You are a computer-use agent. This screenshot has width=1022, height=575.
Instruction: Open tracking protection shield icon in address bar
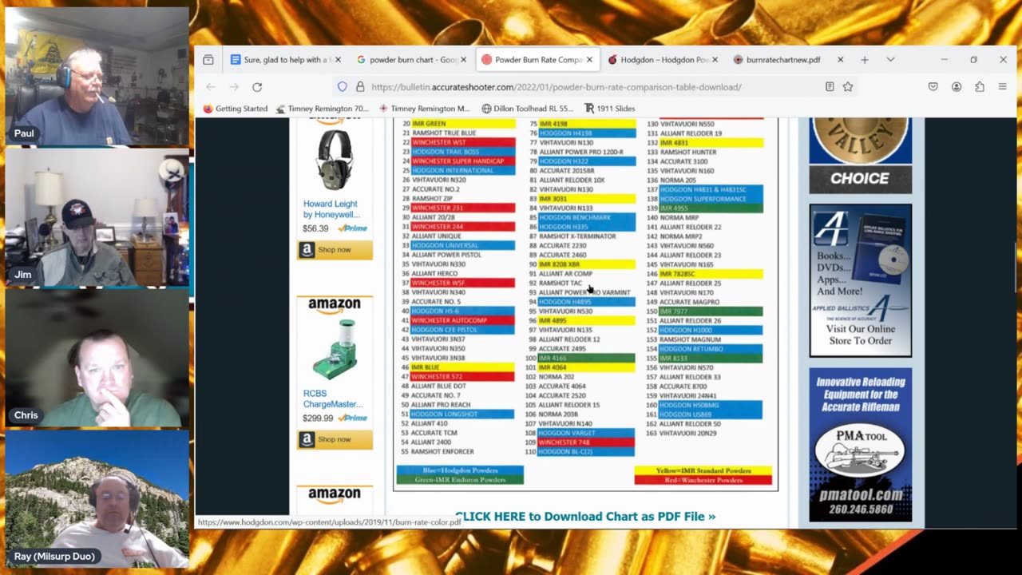(x=343, y=87)
